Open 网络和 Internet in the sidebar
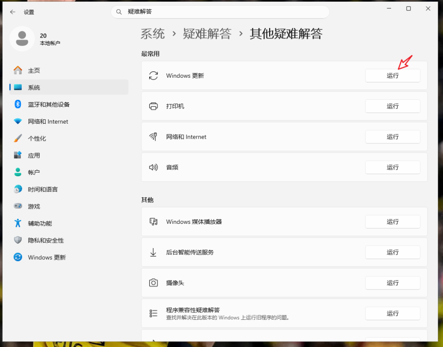 coord(69,121)
